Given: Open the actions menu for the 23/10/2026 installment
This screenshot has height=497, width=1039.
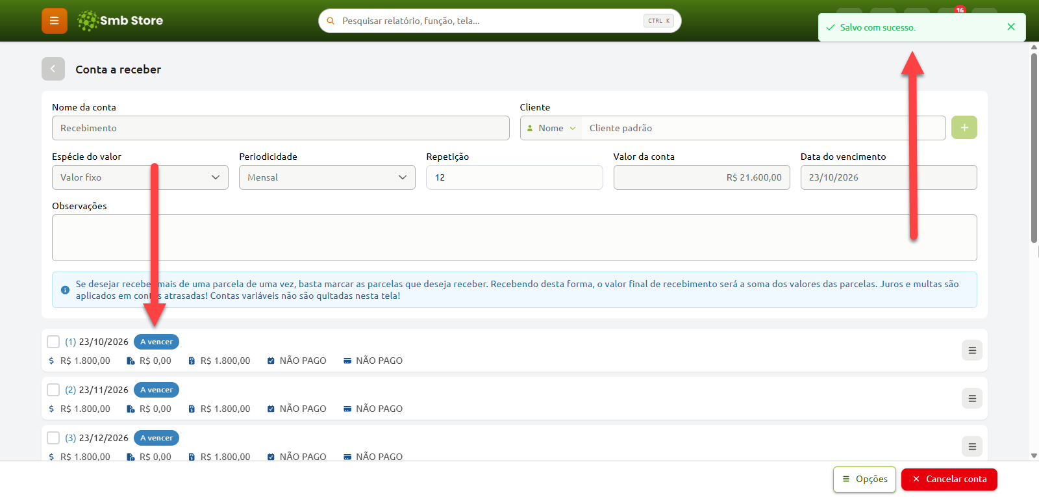Looking at the screenshot, I should (972, 350).
